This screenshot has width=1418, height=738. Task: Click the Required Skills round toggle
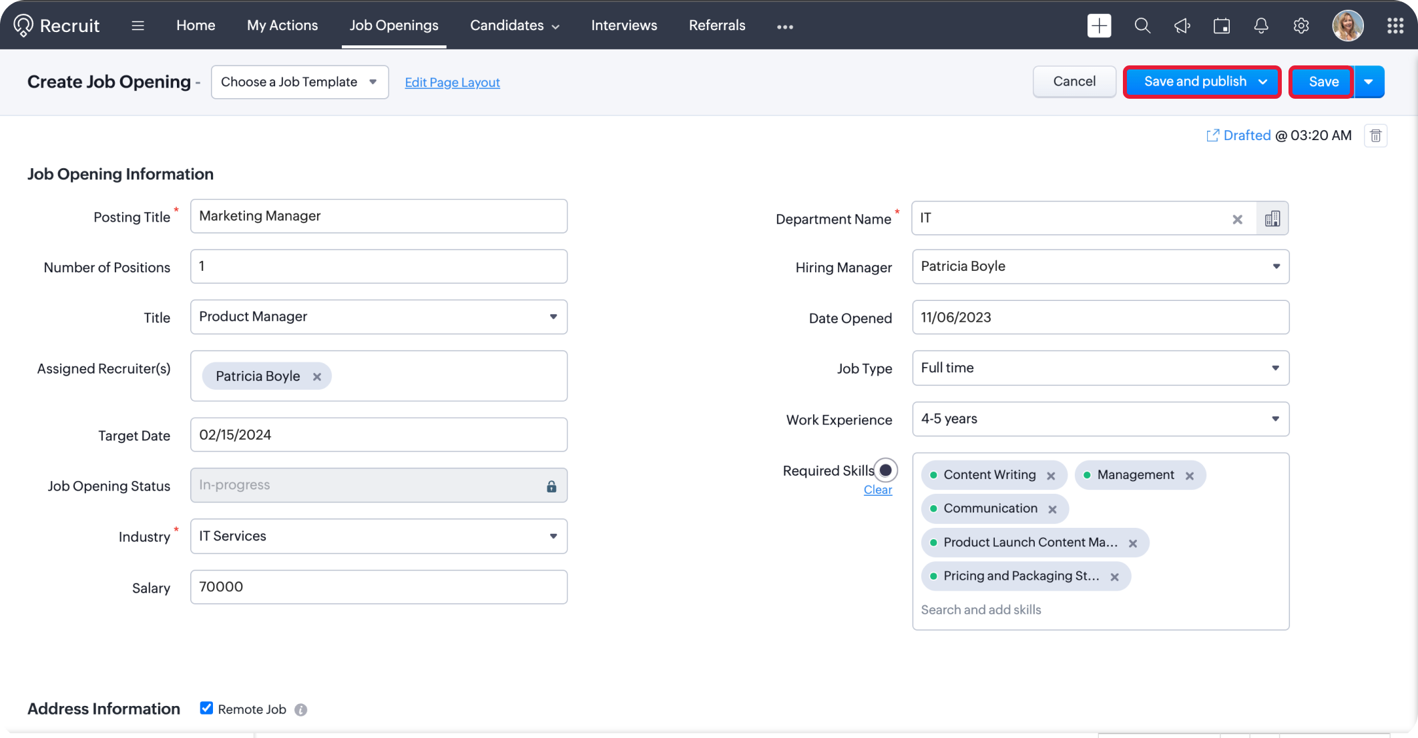(x=886, y=470)
